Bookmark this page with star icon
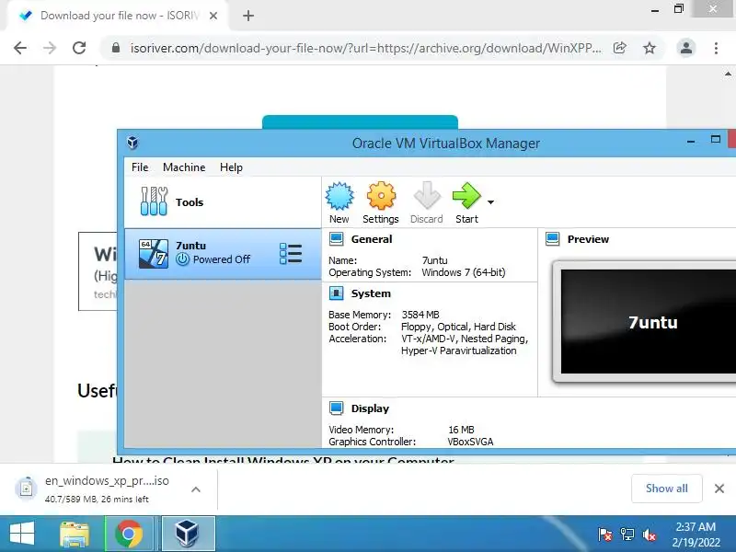The image size is (736, 552). point(650,48)
